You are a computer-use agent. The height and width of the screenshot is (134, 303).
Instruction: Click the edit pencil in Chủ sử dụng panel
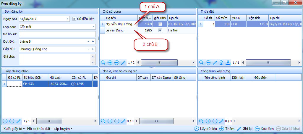pyautogui.click(x=123, y=63)
